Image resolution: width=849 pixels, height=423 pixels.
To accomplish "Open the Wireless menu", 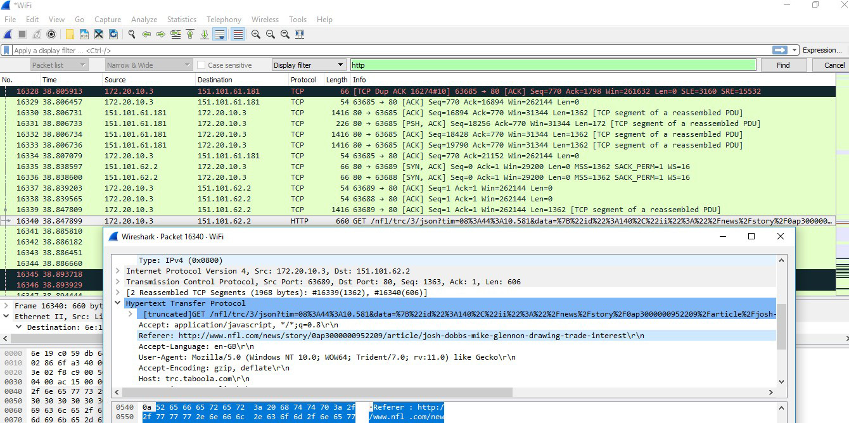I will tap(265, 20).
